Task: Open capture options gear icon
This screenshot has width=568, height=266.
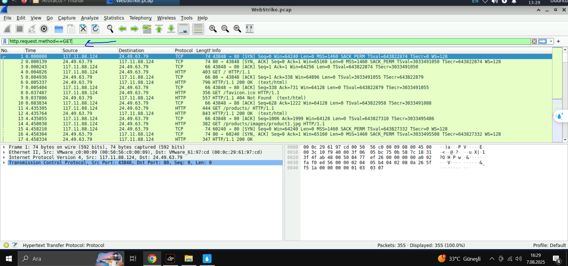Action: (x=44, y=29)
